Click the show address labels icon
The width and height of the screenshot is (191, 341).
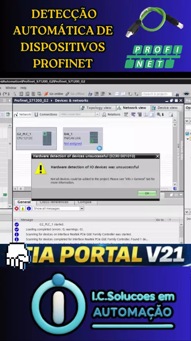pos(134,114)
